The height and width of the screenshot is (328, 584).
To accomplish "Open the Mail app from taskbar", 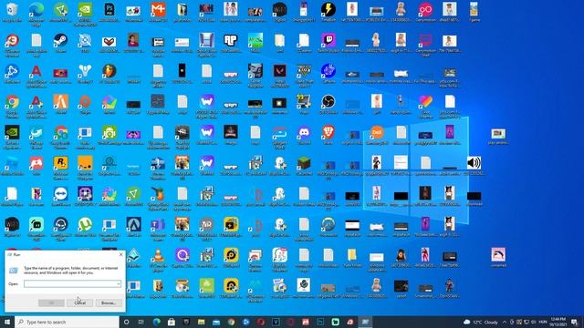I will [216, 322].
